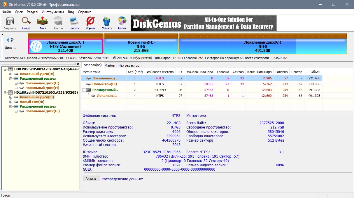This screenshot has width=354, height=198.
Task: Close the disk map panel with its X
Action: pyautogui.click(x=2, y=34)
